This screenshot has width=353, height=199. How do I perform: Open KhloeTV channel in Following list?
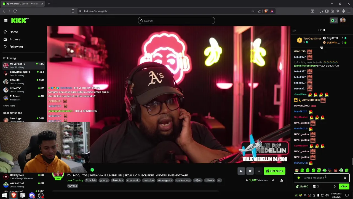(x=23, y=90)
